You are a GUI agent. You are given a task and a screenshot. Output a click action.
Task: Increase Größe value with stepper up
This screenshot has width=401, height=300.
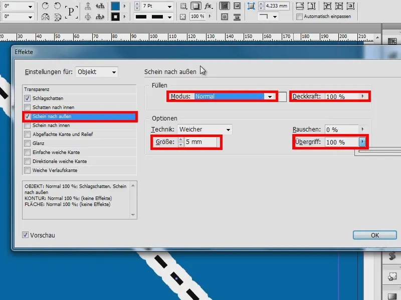pyautogui.click(x=181, y=139)
